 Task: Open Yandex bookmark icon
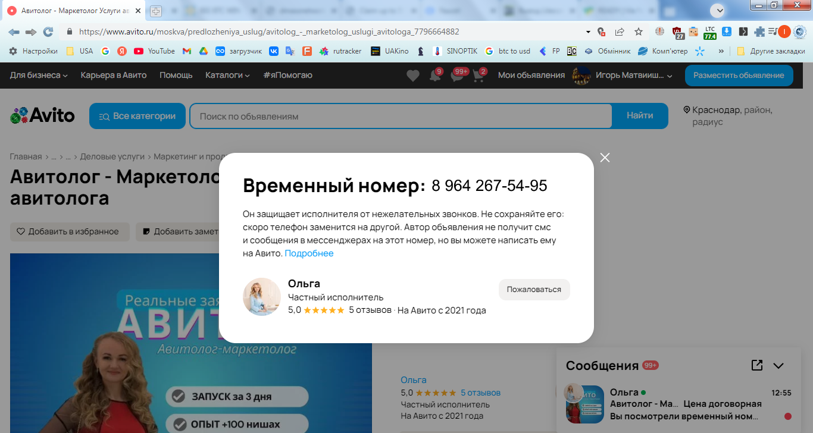coord(121,51)
